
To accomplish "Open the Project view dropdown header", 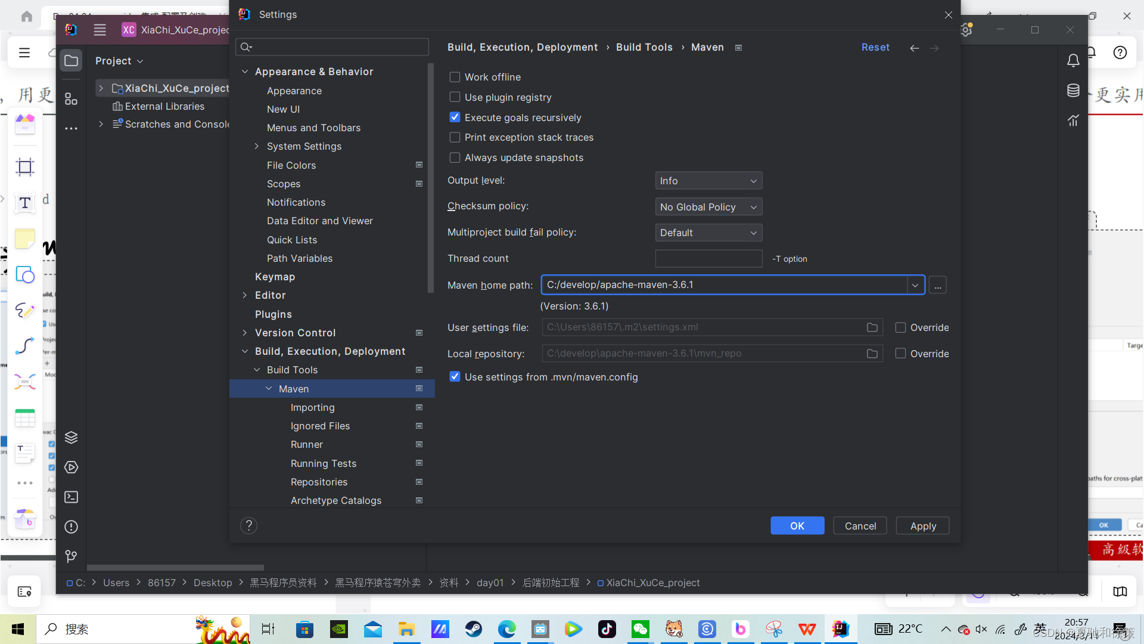I will [119, 61].
